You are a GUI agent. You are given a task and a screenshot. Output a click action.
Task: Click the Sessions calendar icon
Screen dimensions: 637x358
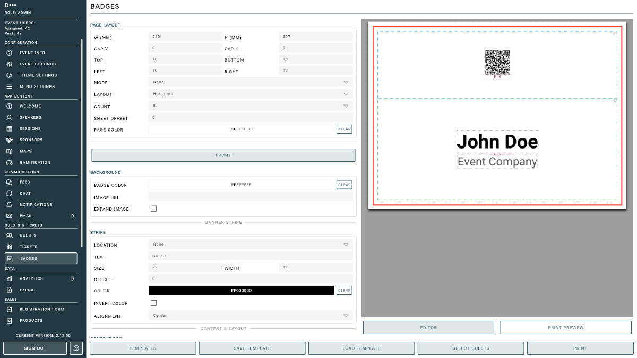pyautogui.click(x=9, y=129)
